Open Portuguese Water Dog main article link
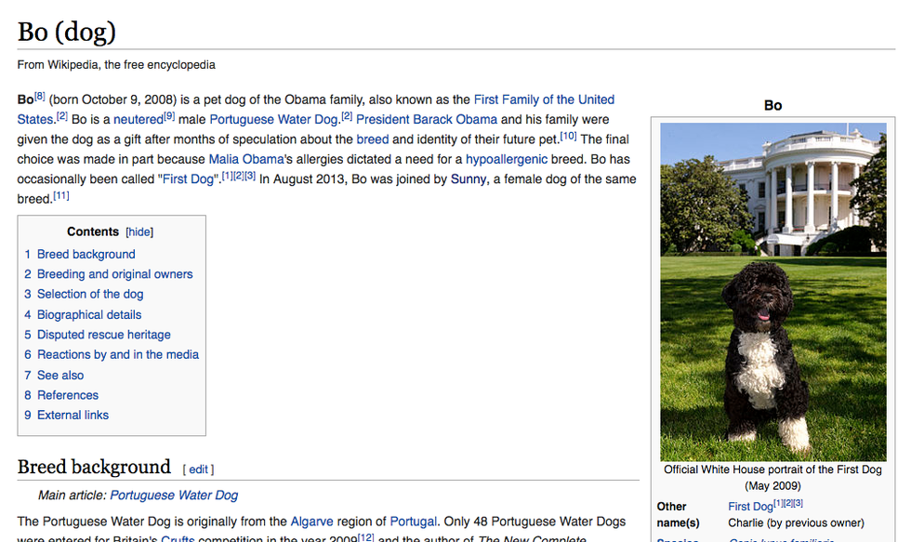911x542 pixels. point(174,496)
